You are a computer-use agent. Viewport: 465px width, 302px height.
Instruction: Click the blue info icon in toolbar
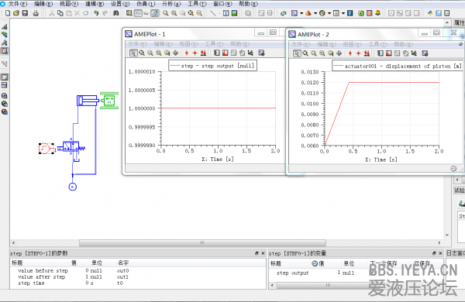[x=350, y=13]
